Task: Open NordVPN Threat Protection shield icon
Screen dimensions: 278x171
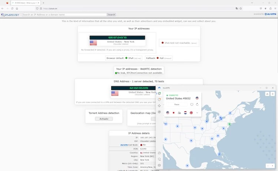Action: (x=159, y=100)
